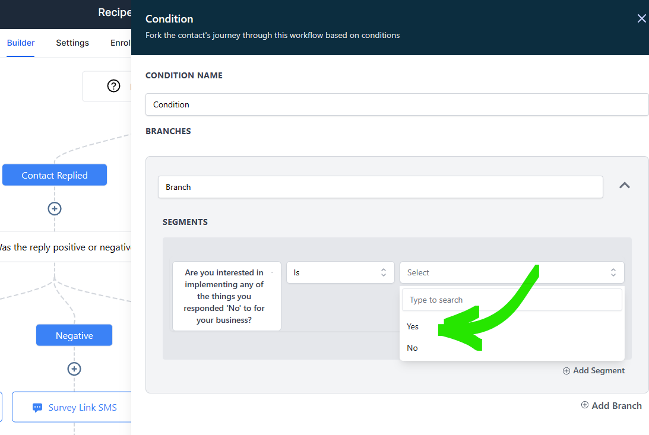This screenshot has height=435, width=649.
Task: Click the Add Segment plus icon
Action: [x=566, y=370]
